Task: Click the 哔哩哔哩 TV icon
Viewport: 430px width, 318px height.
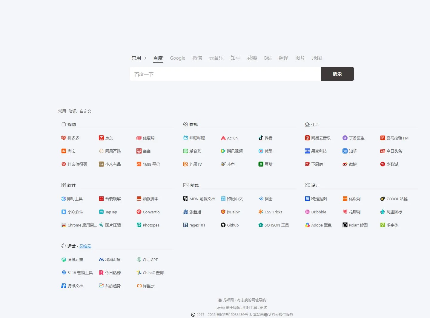Action: click(x=185, y=138)
